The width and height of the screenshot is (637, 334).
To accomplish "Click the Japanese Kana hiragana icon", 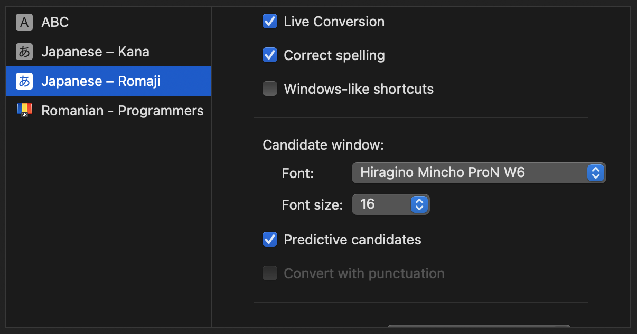I will click(x=24, y=52).
